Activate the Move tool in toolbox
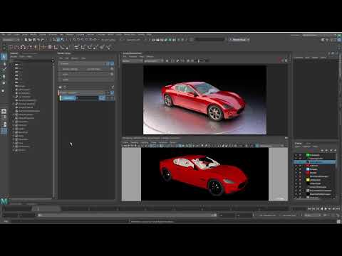This screenshot has width=342, height=256. (4, 77)
